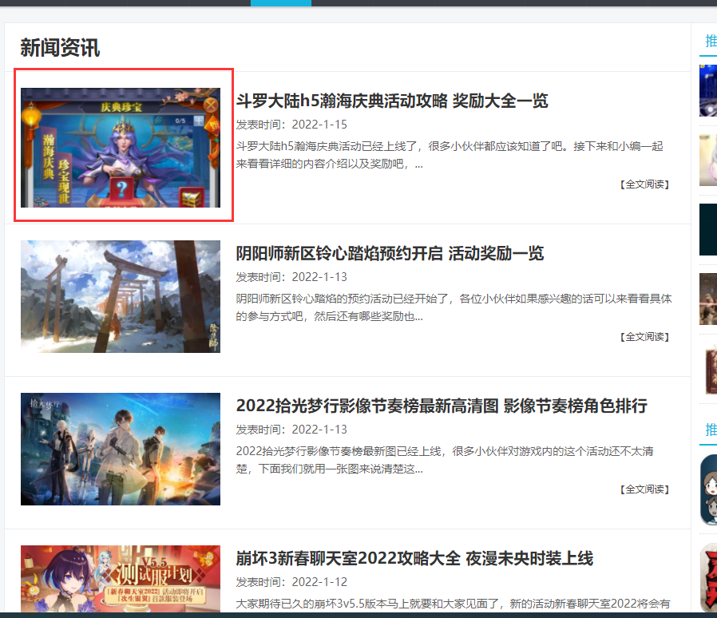Open the 拾光梦行 characters article thumbnail

coord(121,449)
